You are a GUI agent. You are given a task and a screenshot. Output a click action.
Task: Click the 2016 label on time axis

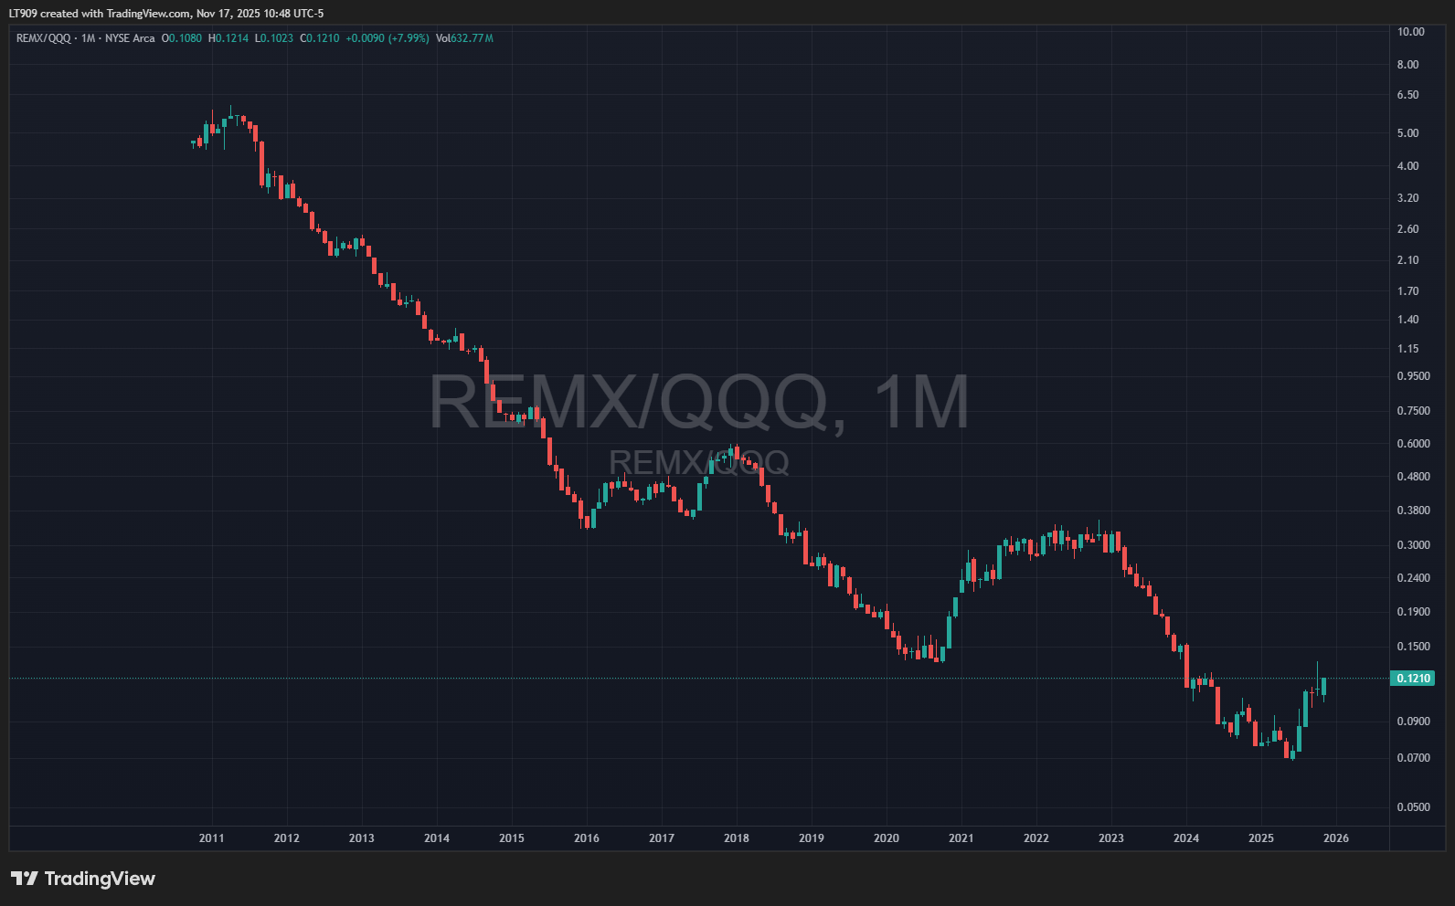click(x=587, y=838)
